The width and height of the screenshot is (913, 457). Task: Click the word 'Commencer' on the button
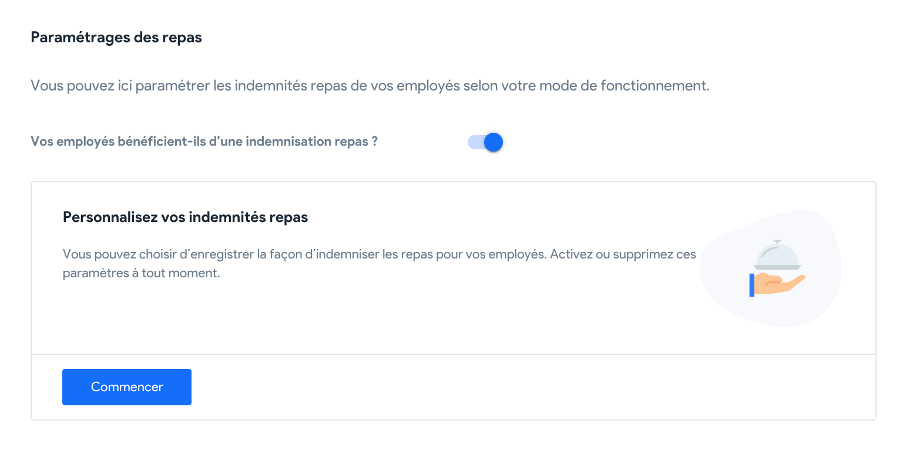pos(127,387)
